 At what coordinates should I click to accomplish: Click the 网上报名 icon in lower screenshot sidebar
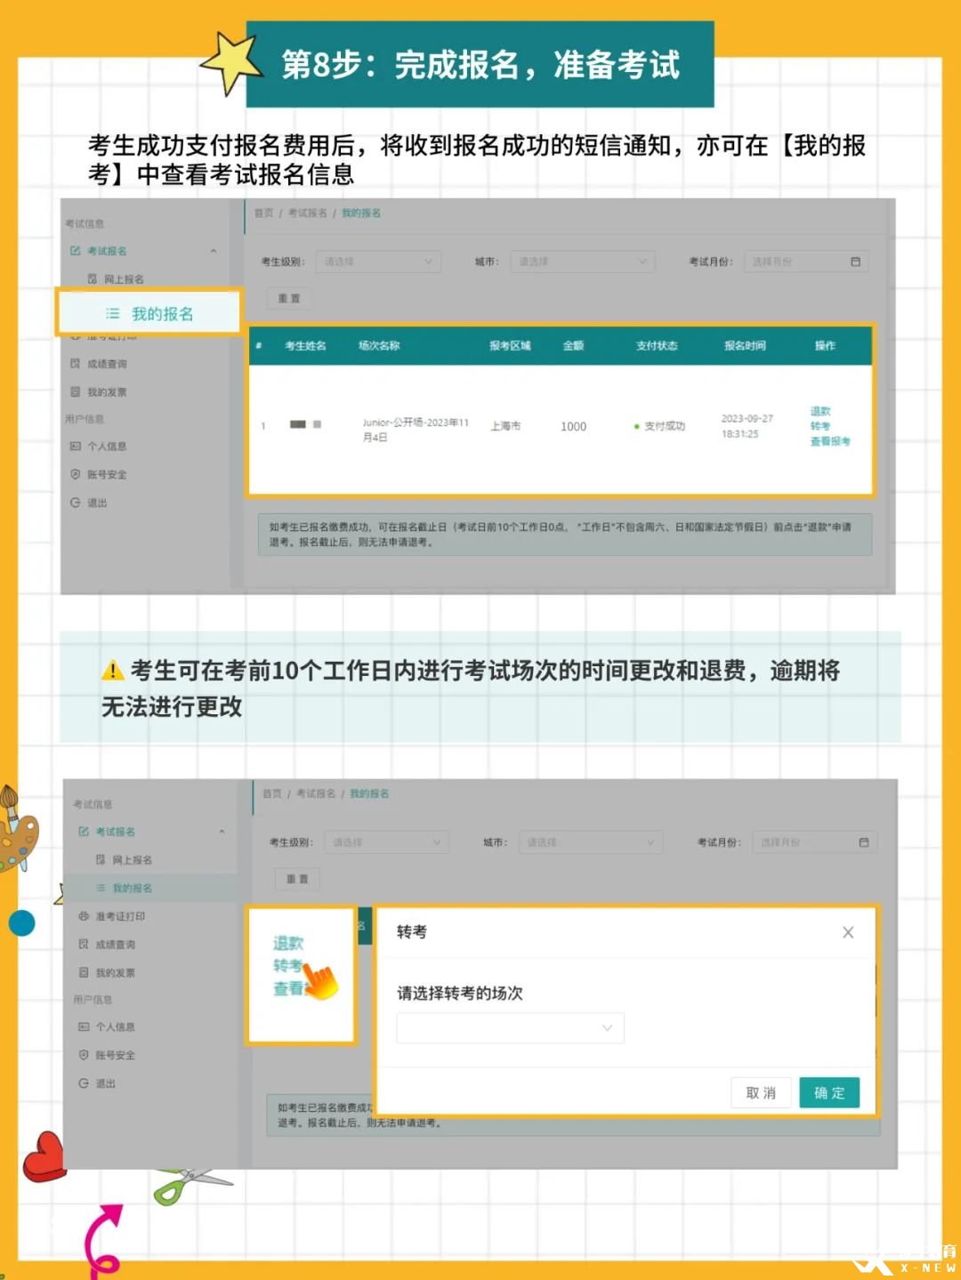click(101, 860)
